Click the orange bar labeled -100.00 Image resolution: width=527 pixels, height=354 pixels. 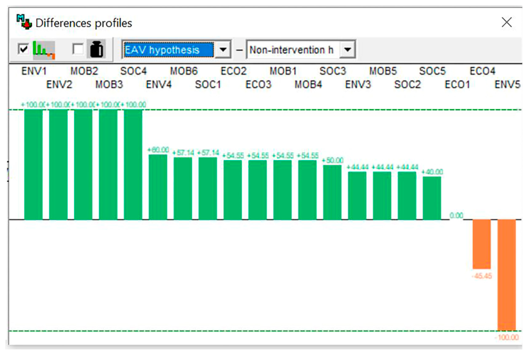(507, 275)
